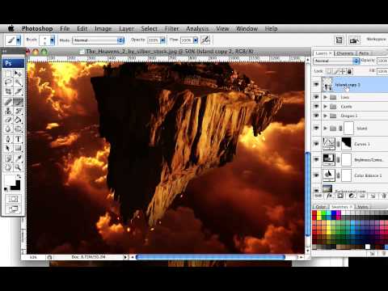388x291 pixels.
Task: Select the Paint Bucket tool
Action: pos(18,120)
